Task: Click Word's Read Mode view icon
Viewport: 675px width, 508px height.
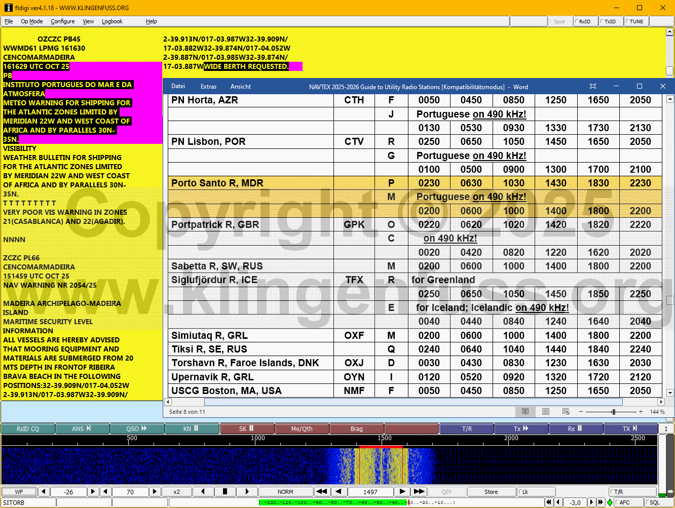Action: pos(526,412)
